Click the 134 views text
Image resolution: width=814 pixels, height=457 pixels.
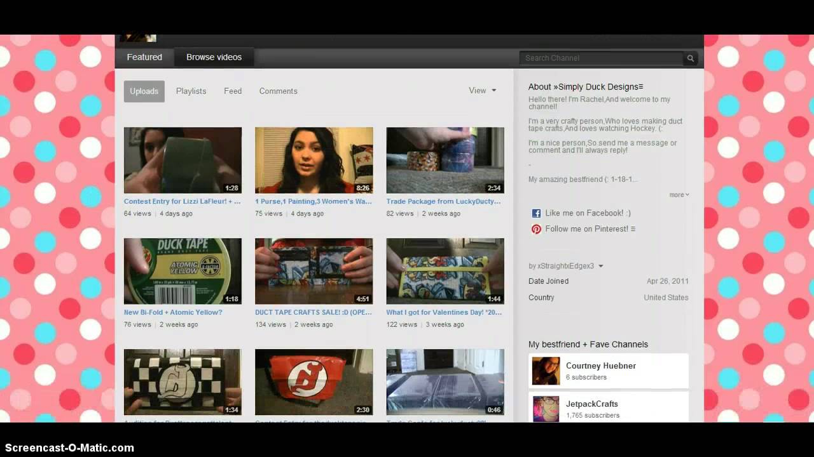pos(270,324)
